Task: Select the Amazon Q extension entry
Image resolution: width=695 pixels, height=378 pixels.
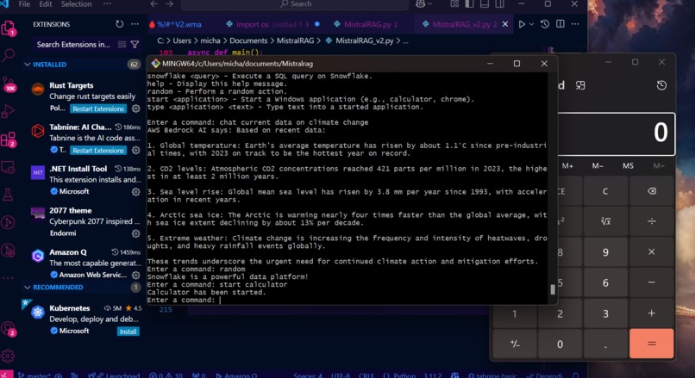Action: click(x=82, y=263)
